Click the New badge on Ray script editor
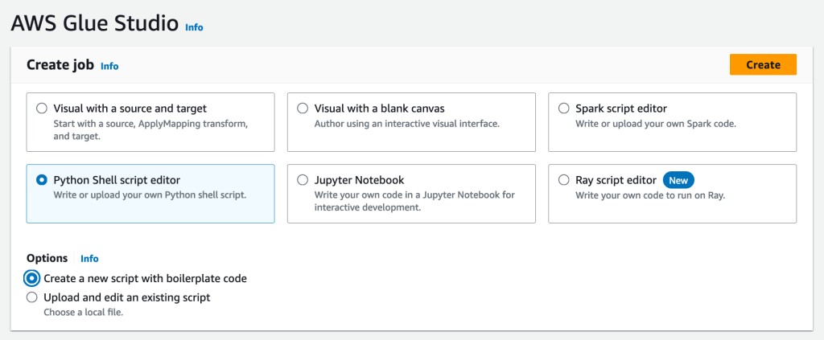The image size is (824, 340). tap(679, 180)
